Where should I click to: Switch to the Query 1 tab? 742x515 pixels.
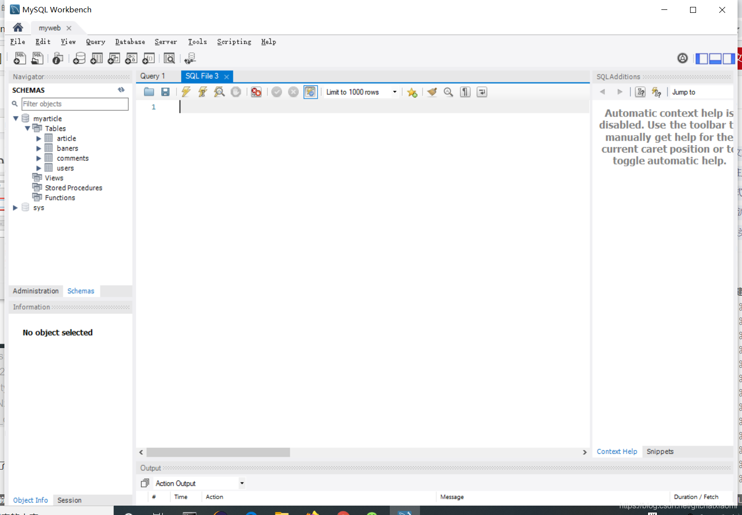(x=153, y=76)
